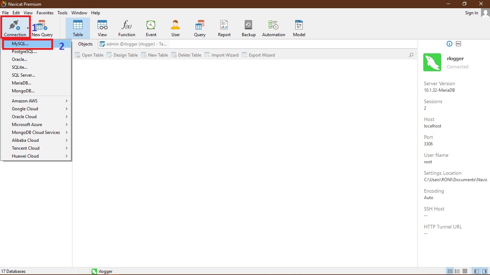490x275 pixels.
Task: Click the search magnifier icon
Action: (x=411, y=55)
